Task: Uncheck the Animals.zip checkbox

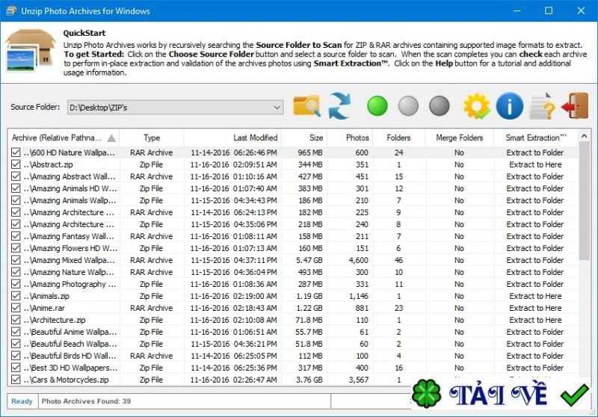Action: click(16, 296)
